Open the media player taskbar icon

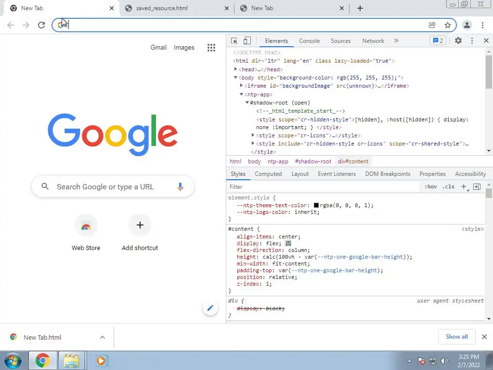[101, 360]
